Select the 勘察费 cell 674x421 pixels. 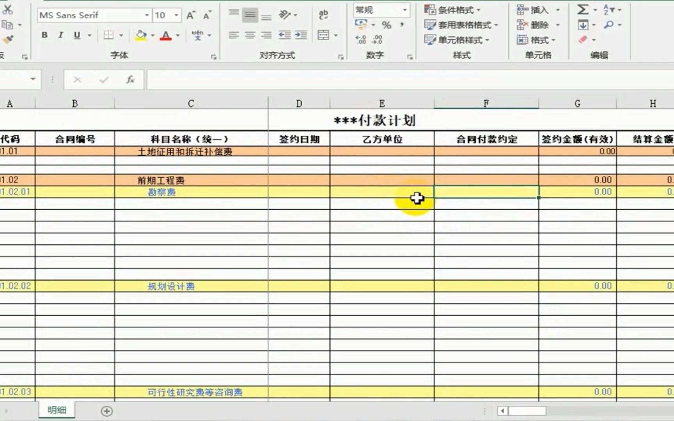coord(191,192)
